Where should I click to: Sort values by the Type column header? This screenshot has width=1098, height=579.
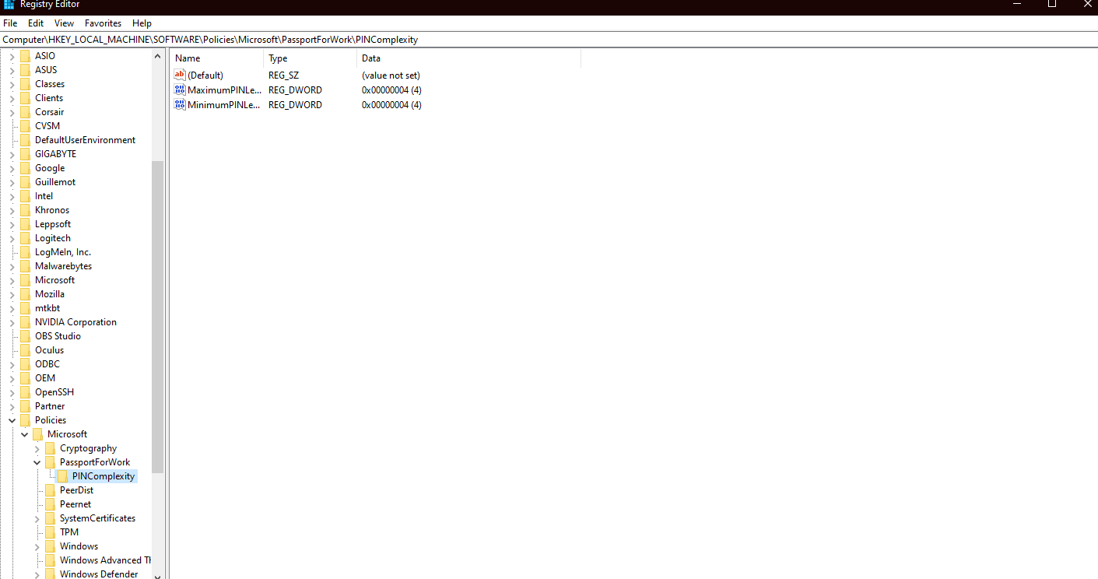pos(310,58)
